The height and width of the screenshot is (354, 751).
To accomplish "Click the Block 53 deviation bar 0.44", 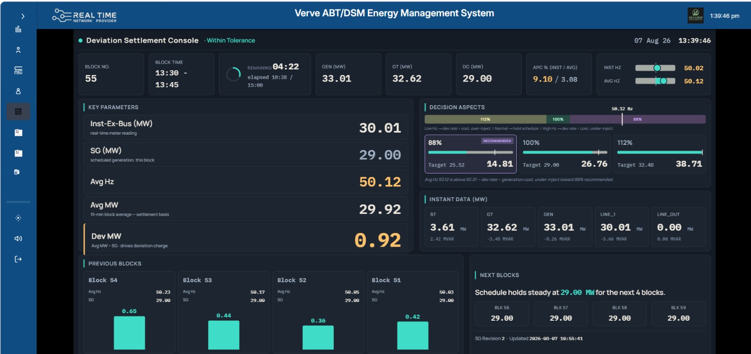I will pos(224,335).
